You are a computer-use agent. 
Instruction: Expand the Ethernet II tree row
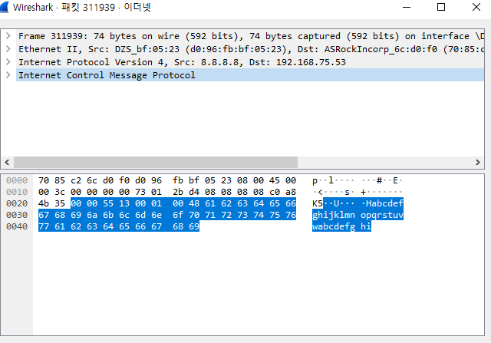8,49
